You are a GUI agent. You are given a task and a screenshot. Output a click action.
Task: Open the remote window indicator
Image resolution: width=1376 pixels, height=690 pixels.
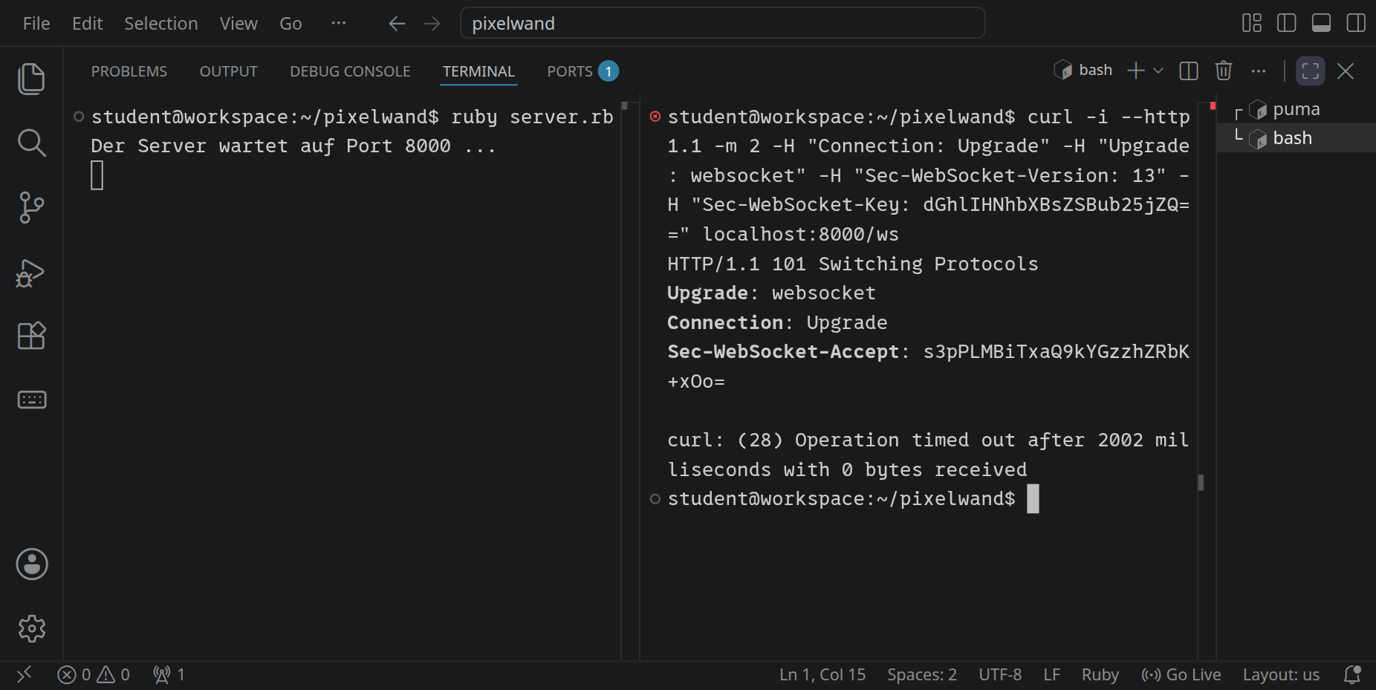click(x=24, y=674)
